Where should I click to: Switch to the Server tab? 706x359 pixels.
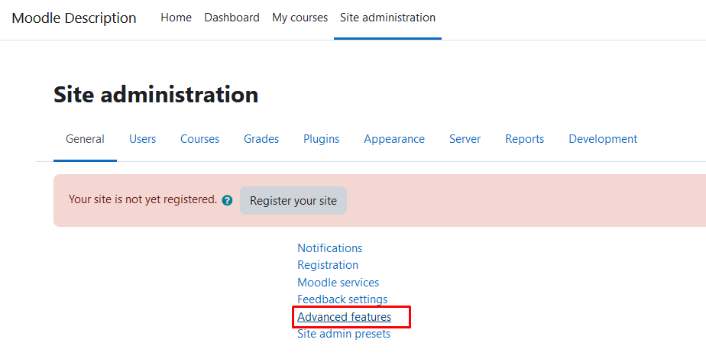465,139
